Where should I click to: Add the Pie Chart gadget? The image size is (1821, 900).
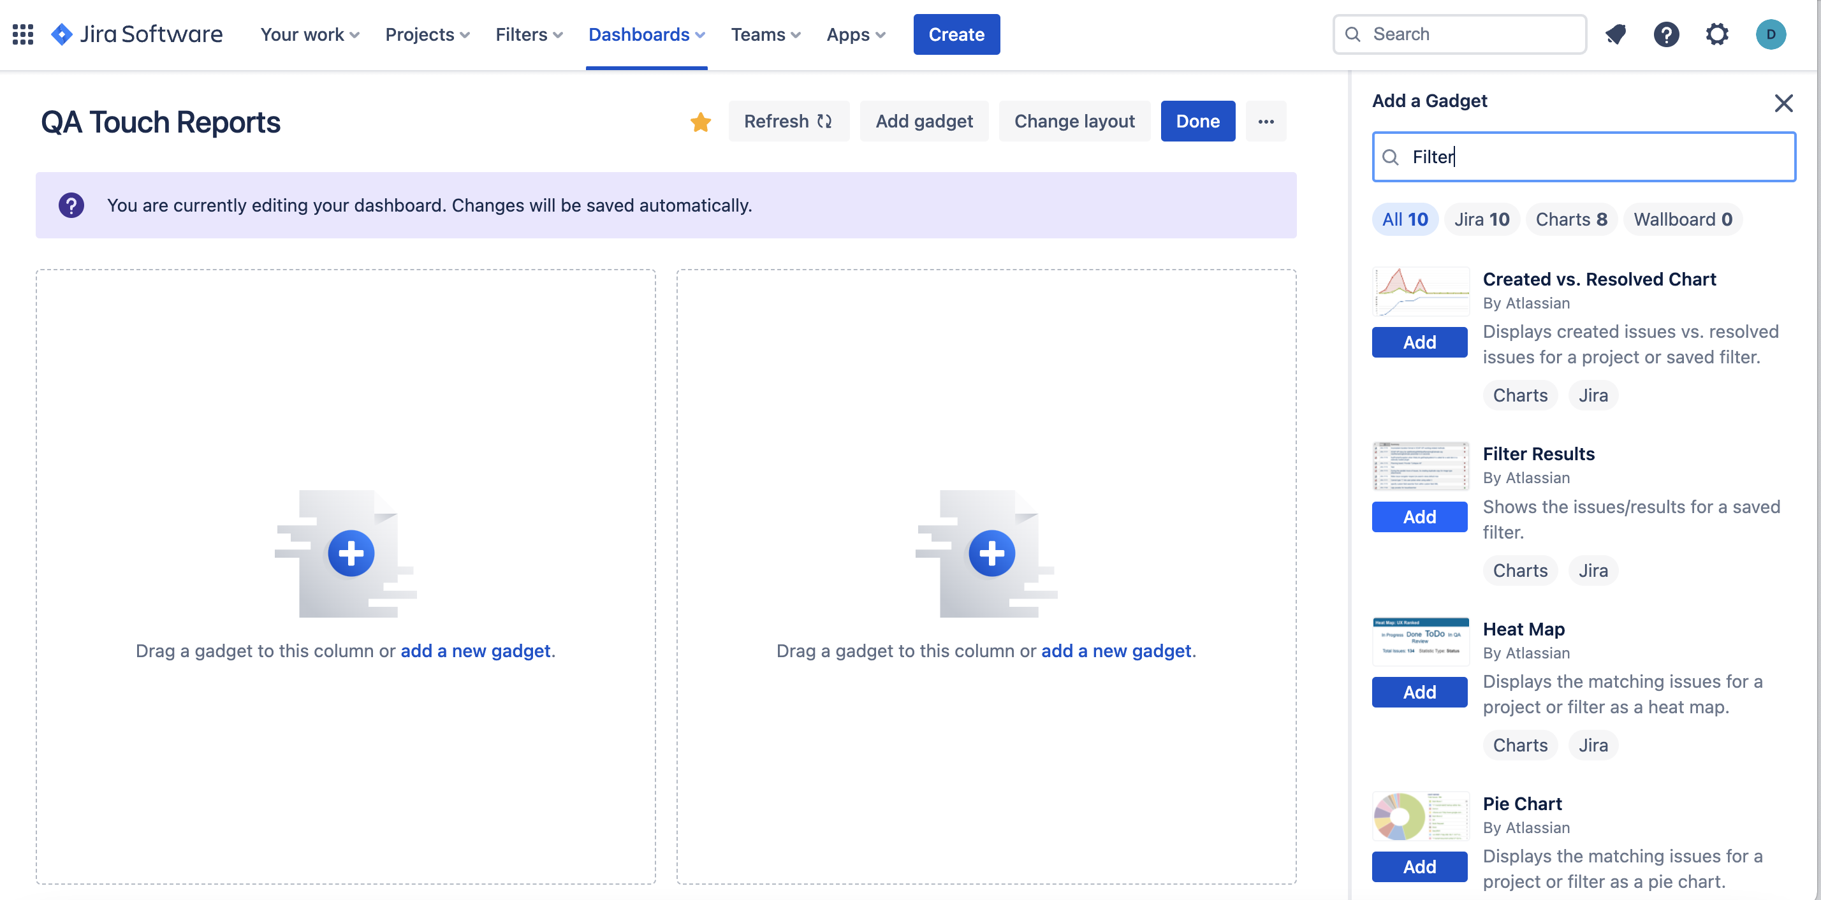coord(1419,867)
